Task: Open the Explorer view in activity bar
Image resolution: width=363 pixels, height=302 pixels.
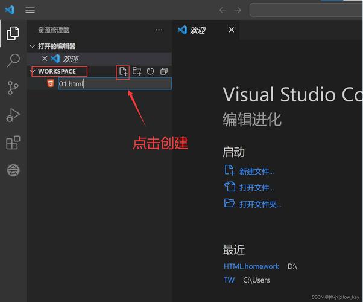Action: (x=13, y=33)
